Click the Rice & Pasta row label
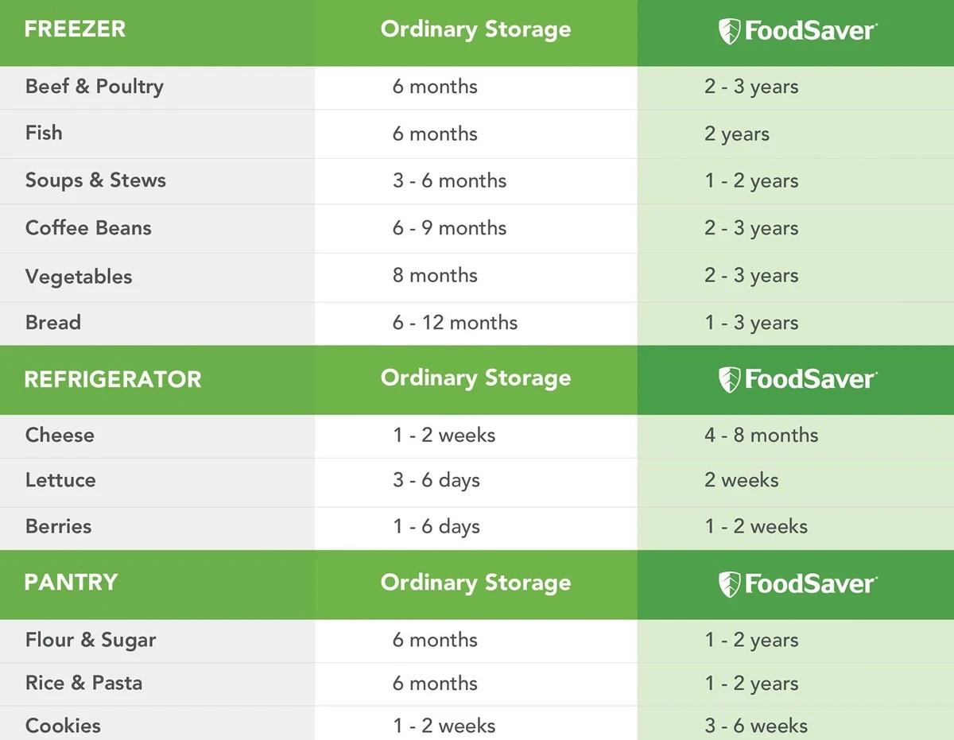954x740 pixels. coord(83,683)
